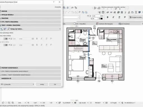The image size is (143, 107).
Task: Toggle underline P in first text row
Action: tap(47, 39)
